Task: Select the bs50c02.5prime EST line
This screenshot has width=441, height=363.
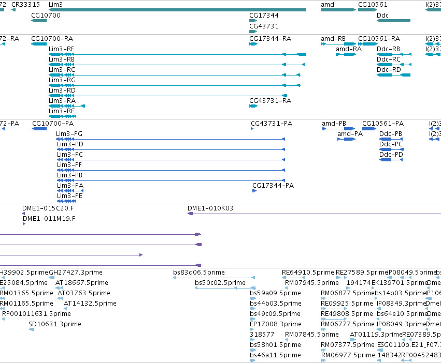Action: (x=225, y=288)
